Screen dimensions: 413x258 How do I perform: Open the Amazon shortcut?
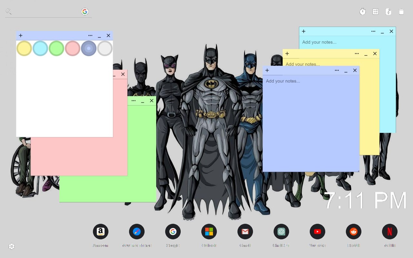[101, 232]
